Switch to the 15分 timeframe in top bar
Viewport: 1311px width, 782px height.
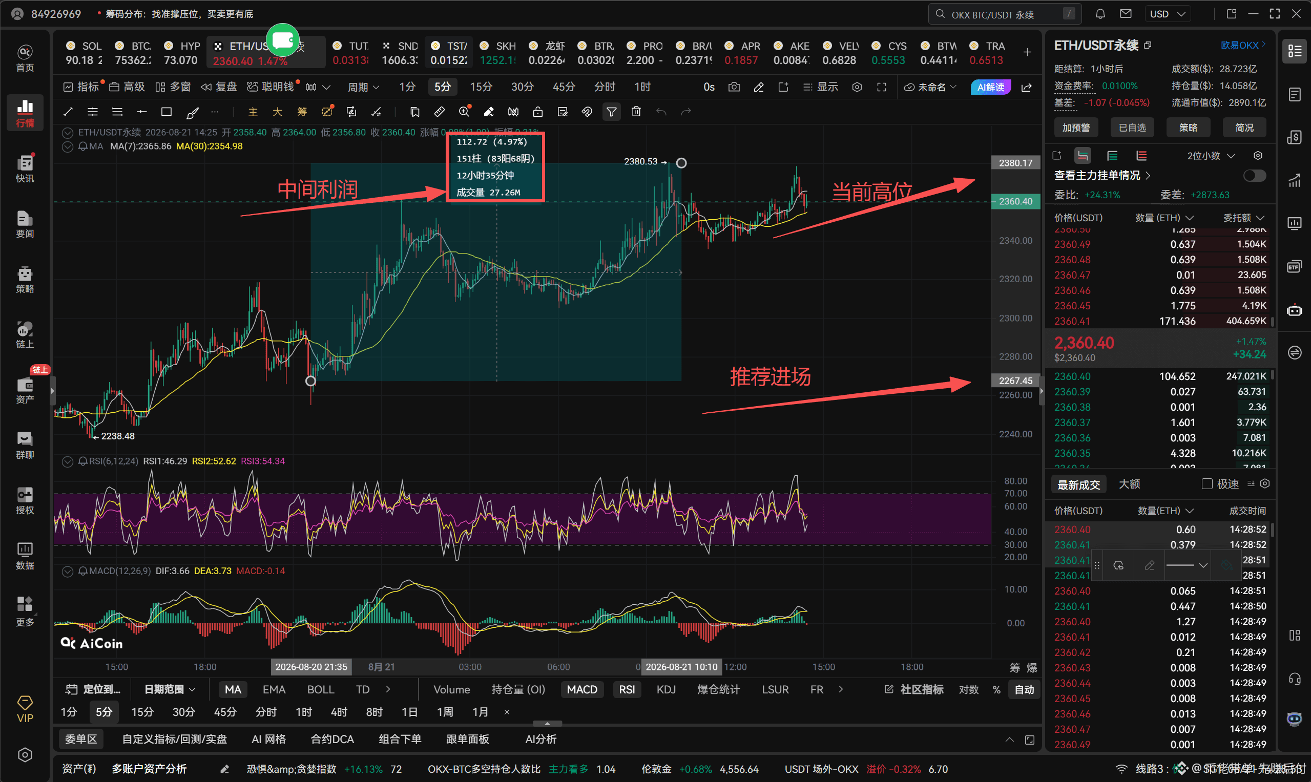tap(481, 87)
